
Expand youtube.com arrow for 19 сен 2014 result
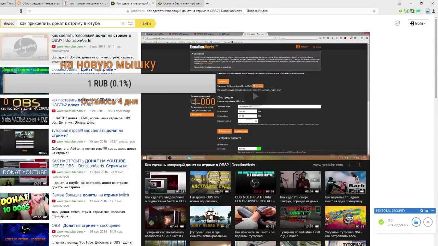click(x=85, y=232)
